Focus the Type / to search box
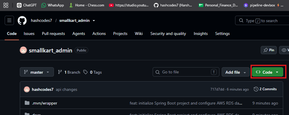This screenshot has height=115, width=289. [x=262, y=20]
